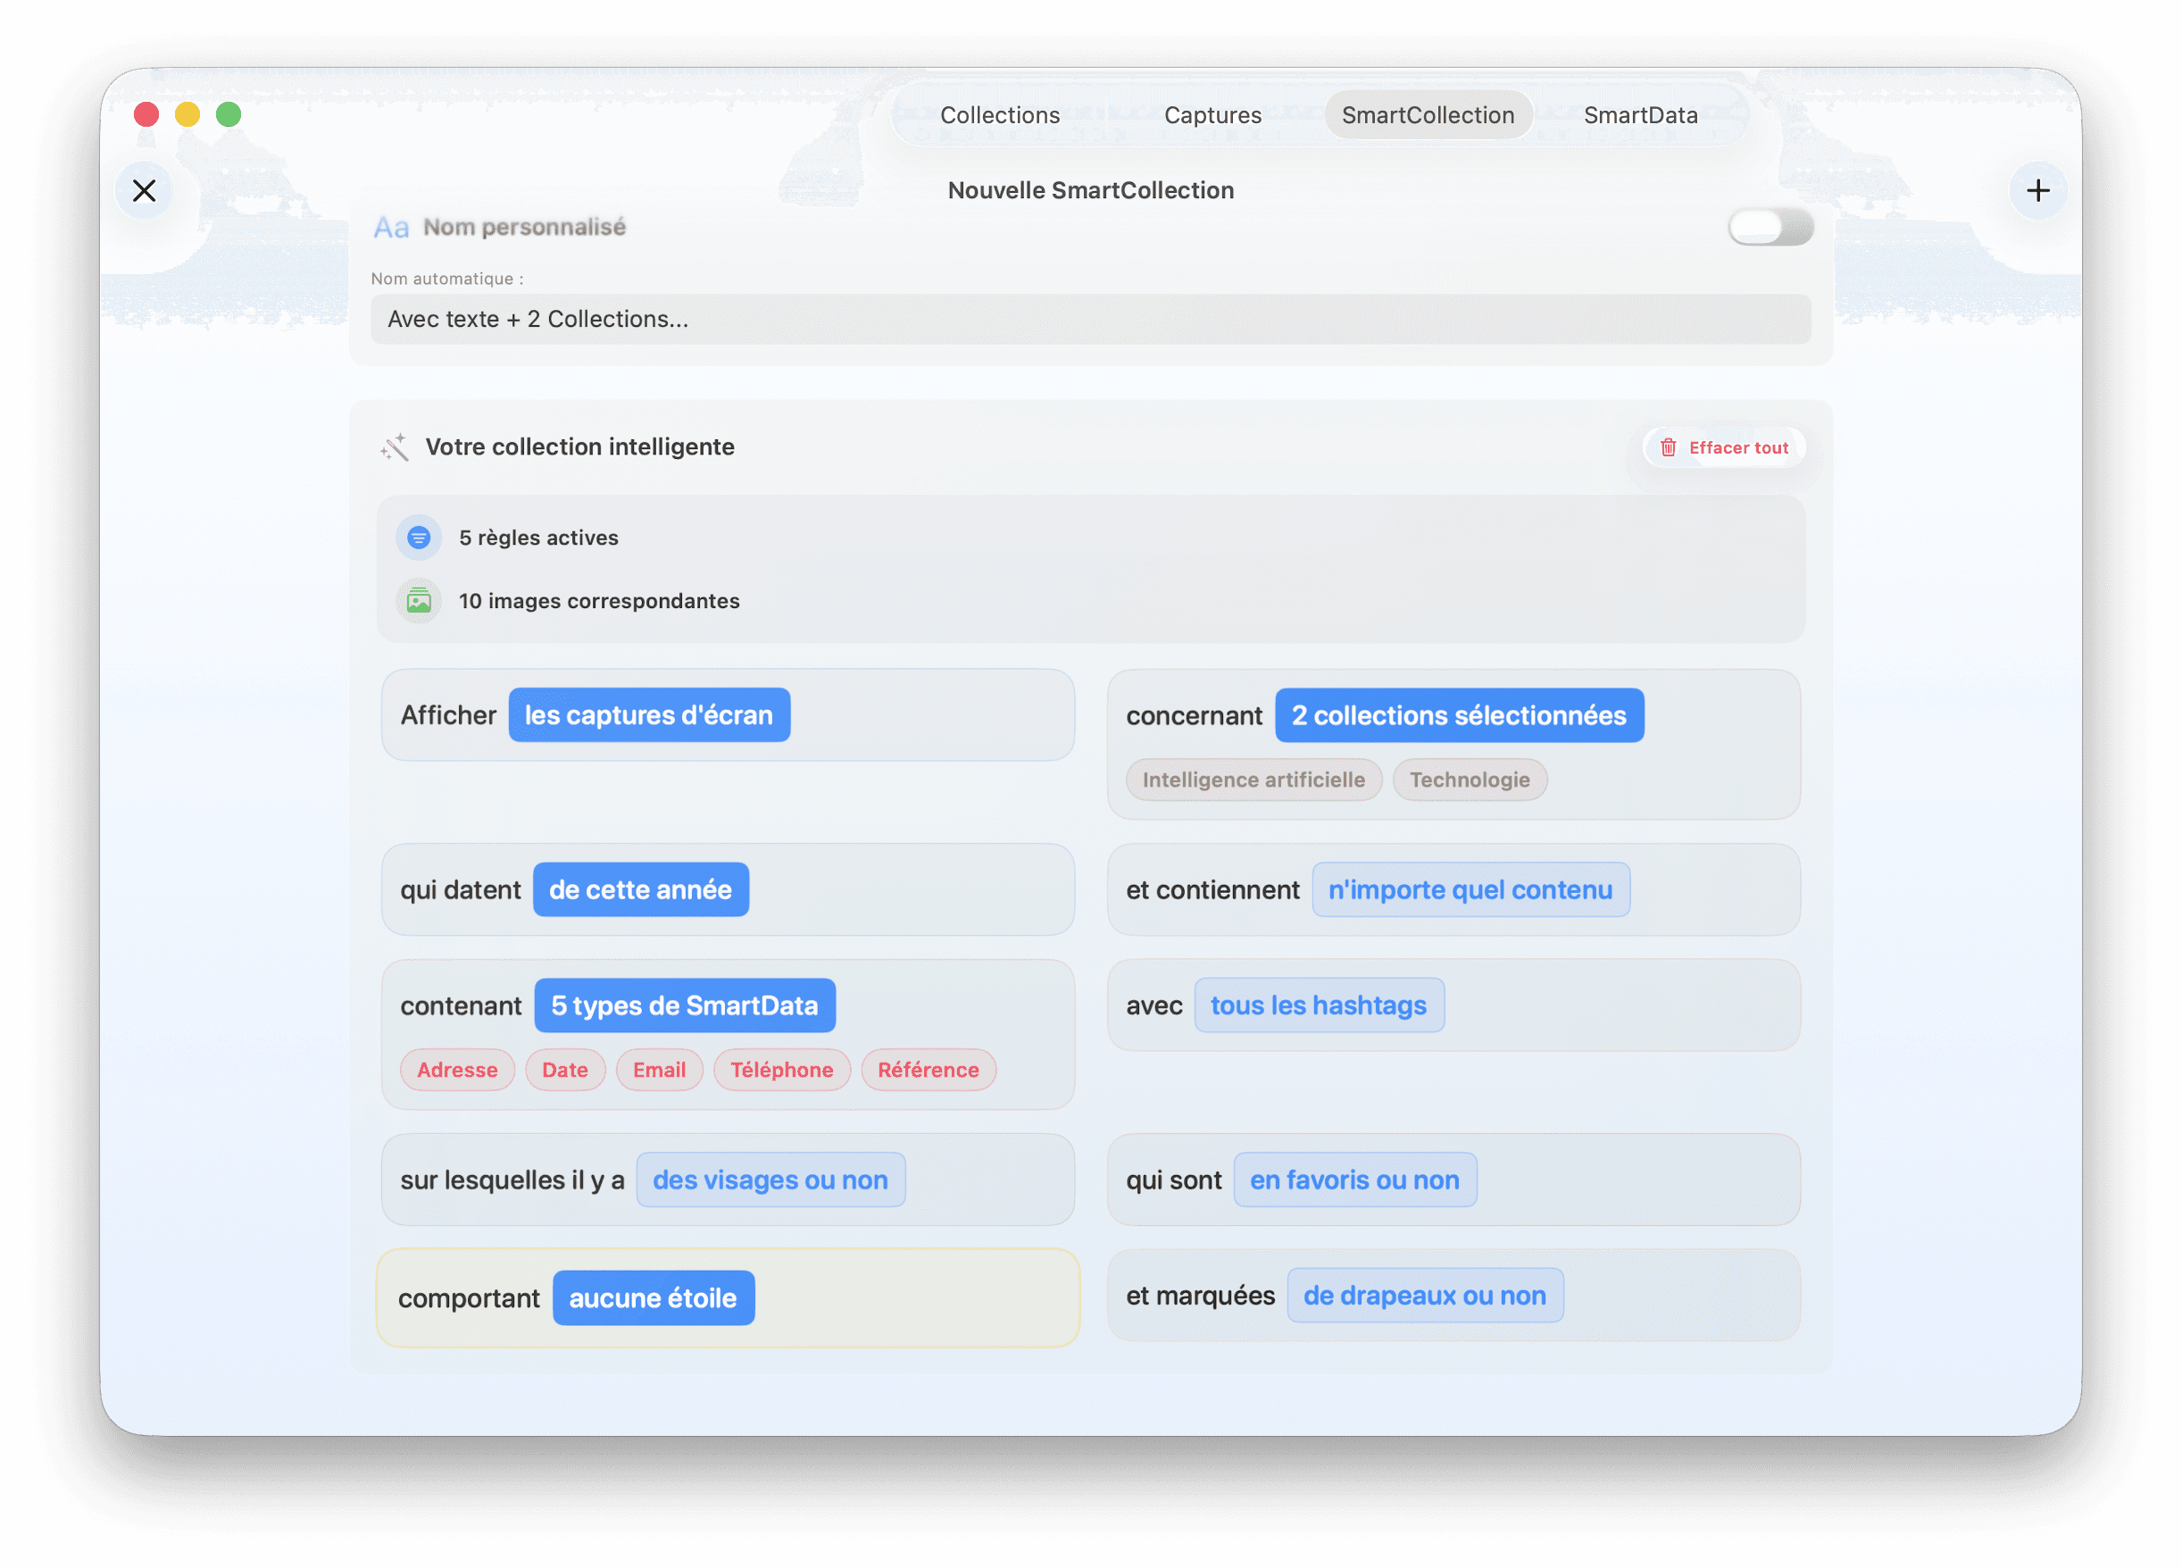Click the Nom automatique text field
Image resolution: width=2182 pixels, height=1568 pixels.
coord(1089,320)
